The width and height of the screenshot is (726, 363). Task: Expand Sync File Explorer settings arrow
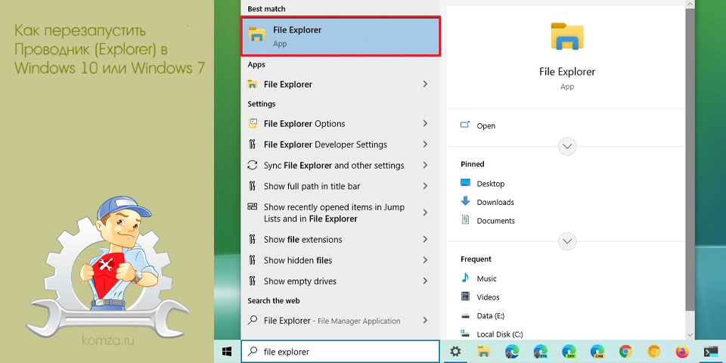pyautogui.click(x=425, y=166)
